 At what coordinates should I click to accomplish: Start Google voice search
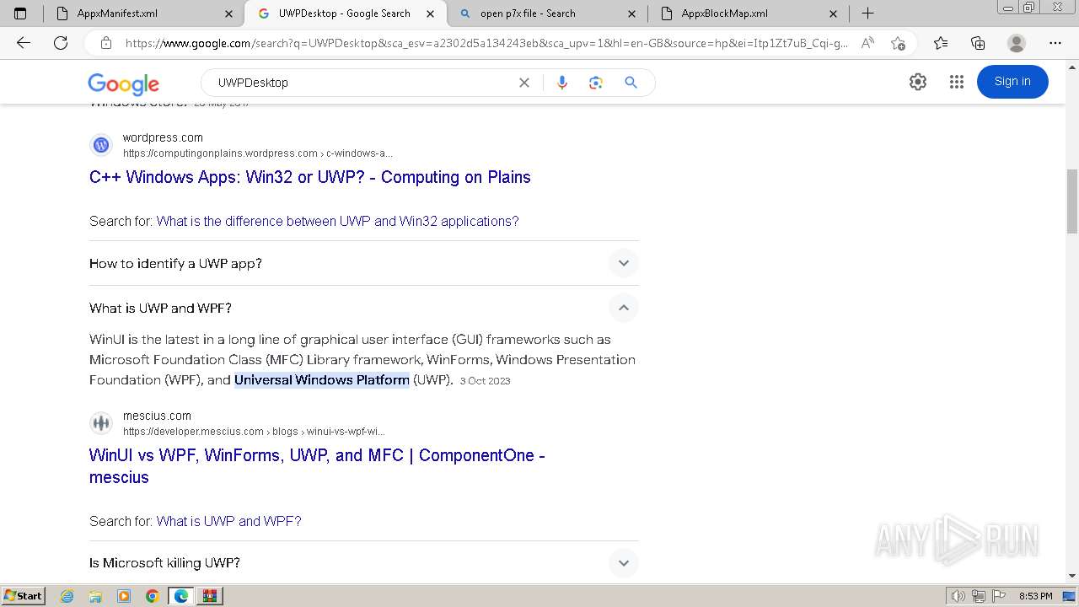click(x=562, y=83)
